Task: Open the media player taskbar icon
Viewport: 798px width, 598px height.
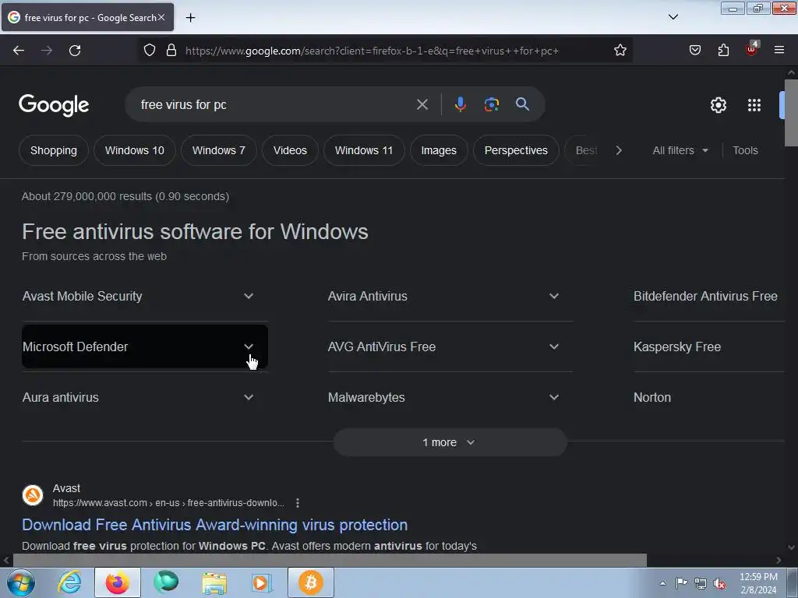Action: point(262,582)
